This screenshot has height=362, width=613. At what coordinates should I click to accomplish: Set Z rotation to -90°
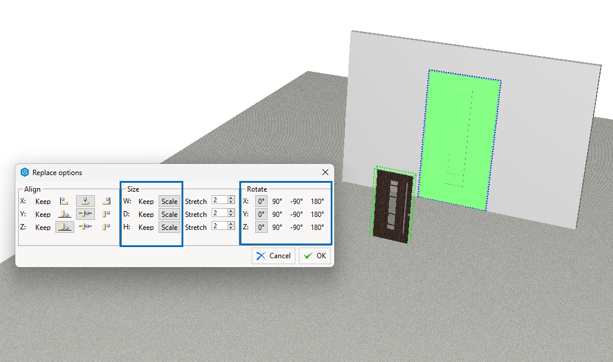(x=296, y=227)
